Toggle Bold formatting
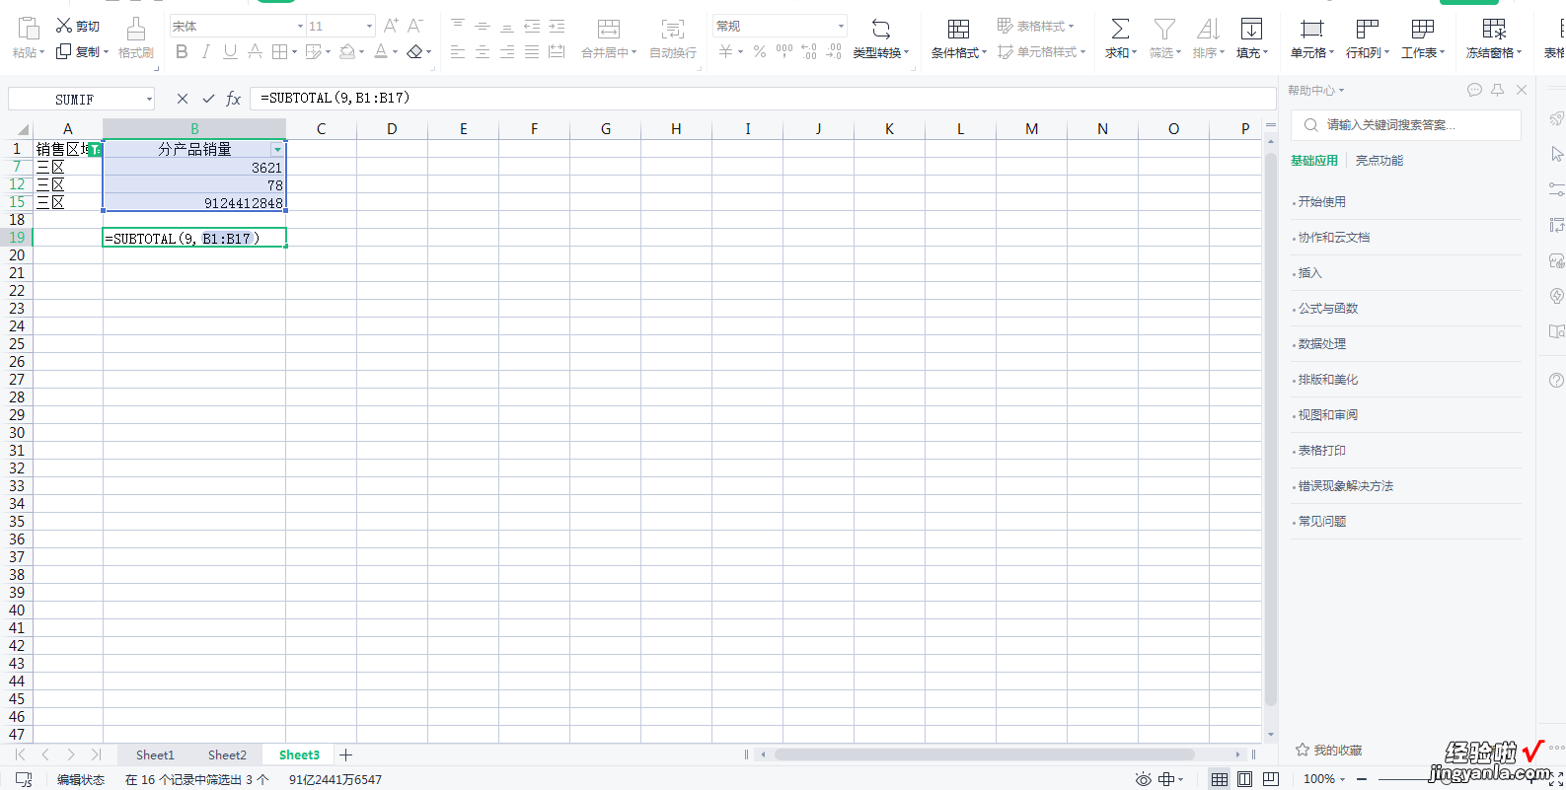This screenshot has height=790, width=1566. coord(182,51)
